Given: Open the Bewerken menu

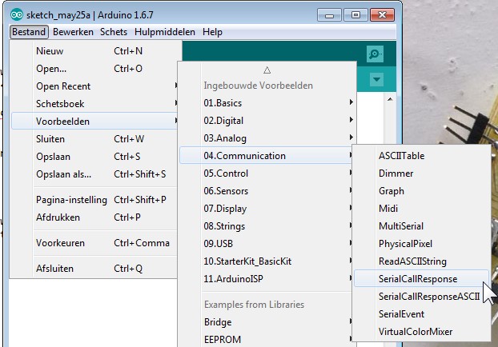Looking at the screenshot, I should (73, 32).
